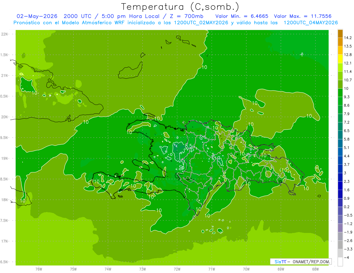Click the 10.7 value on color legend
354x273 pixels.
click(x=348, y=80)
